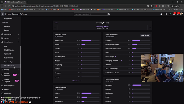Click the green icon in Twitch header
Viewport: 184px width, 104px height.
170,14
